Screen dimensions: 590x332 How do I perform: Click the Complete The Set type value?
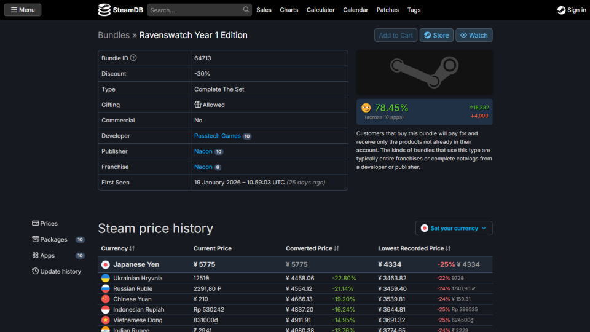click(x=219, y=89)
